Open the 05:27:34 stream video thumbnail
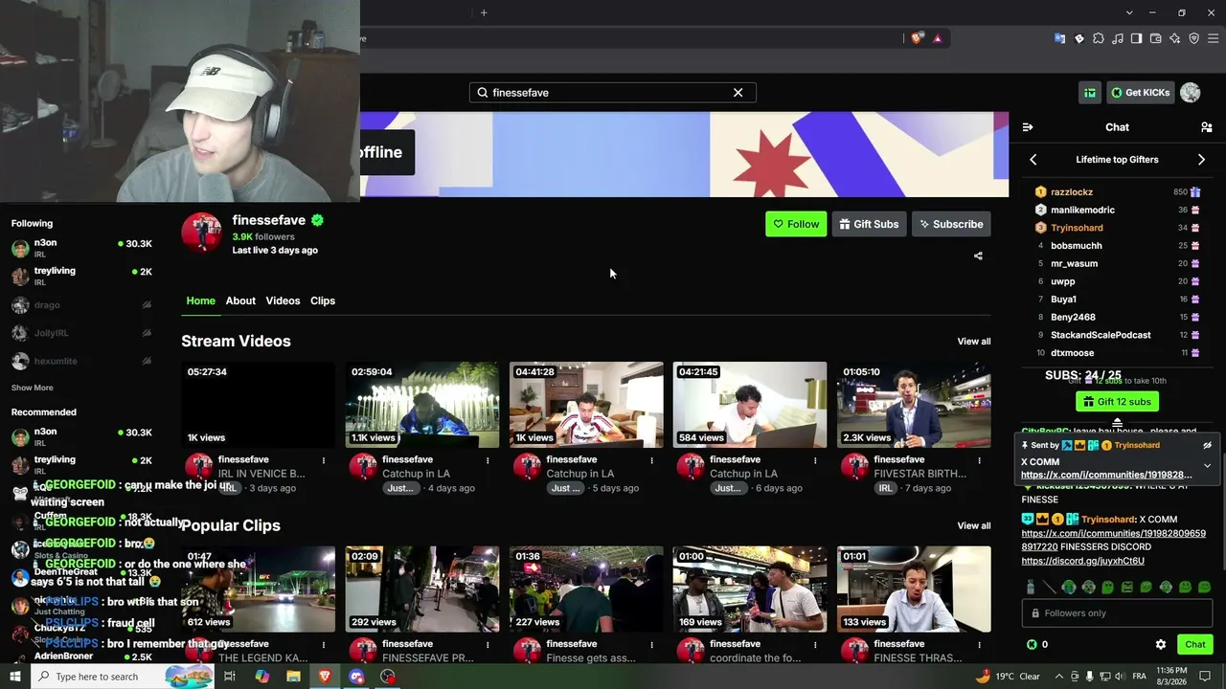The image size is (1226, 689). click(259, 405)
